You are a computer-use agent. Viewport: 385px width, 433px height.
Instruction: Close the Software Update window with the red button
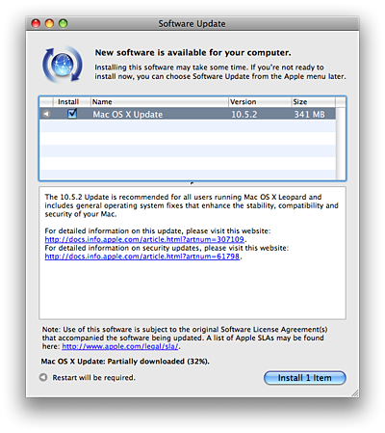(36, 23)
